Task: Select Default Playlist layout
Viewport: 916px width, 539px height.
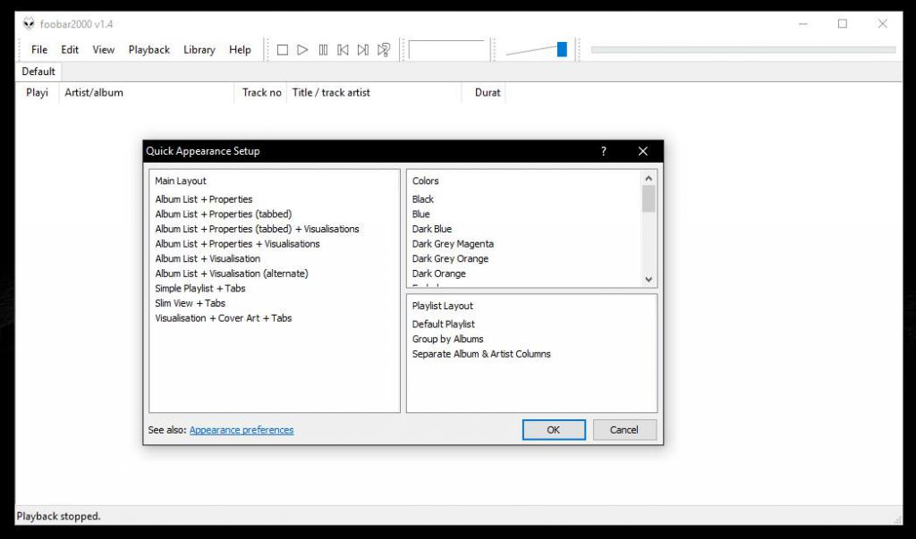Action: 444,324
